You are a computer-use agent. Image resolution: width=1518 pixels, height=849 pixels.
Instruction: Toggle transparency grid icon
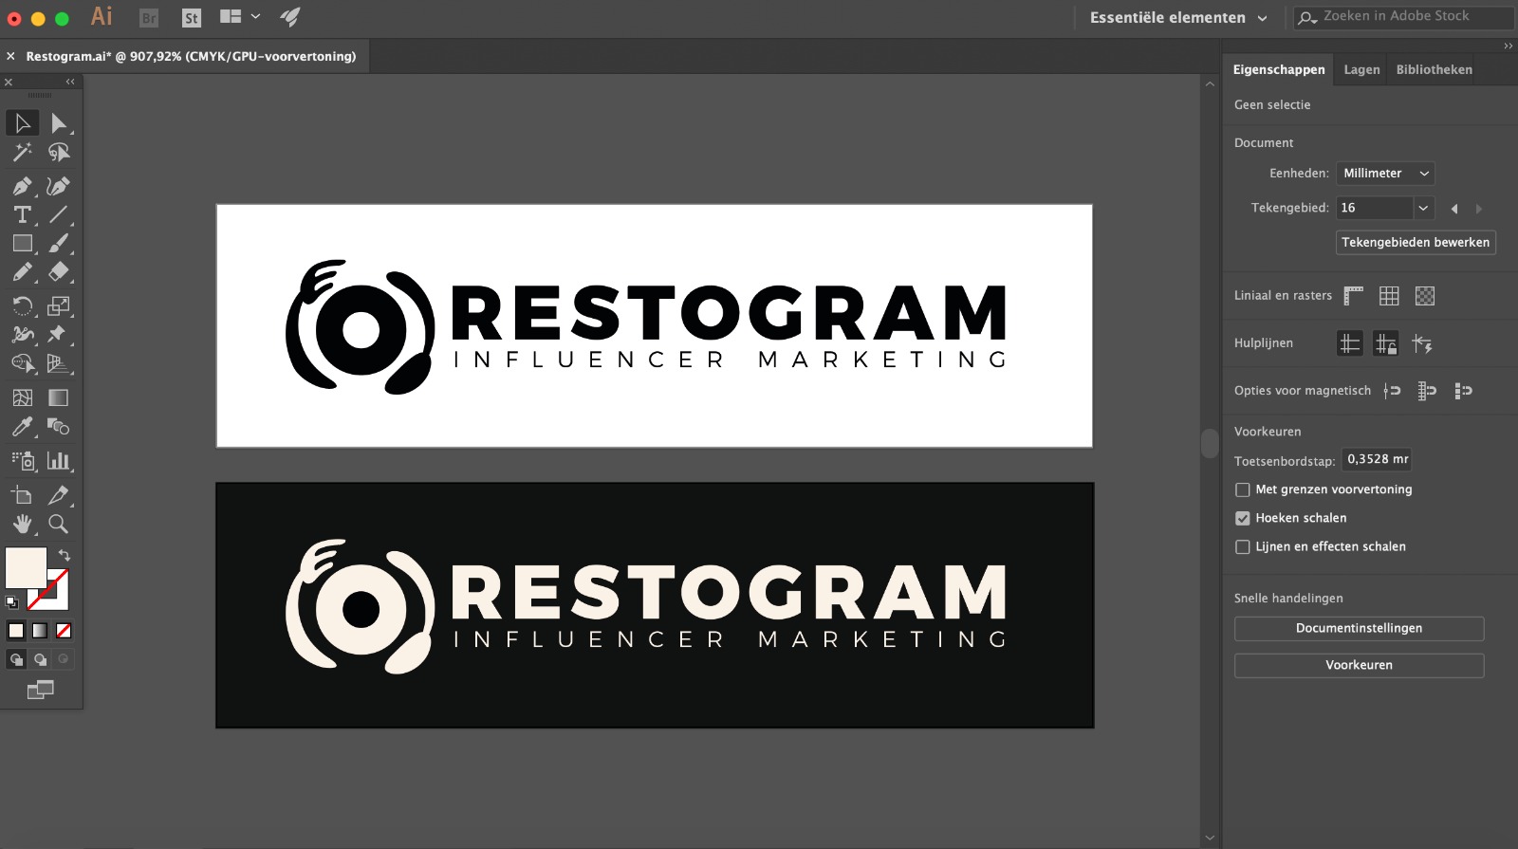(x=1425, y=296)
